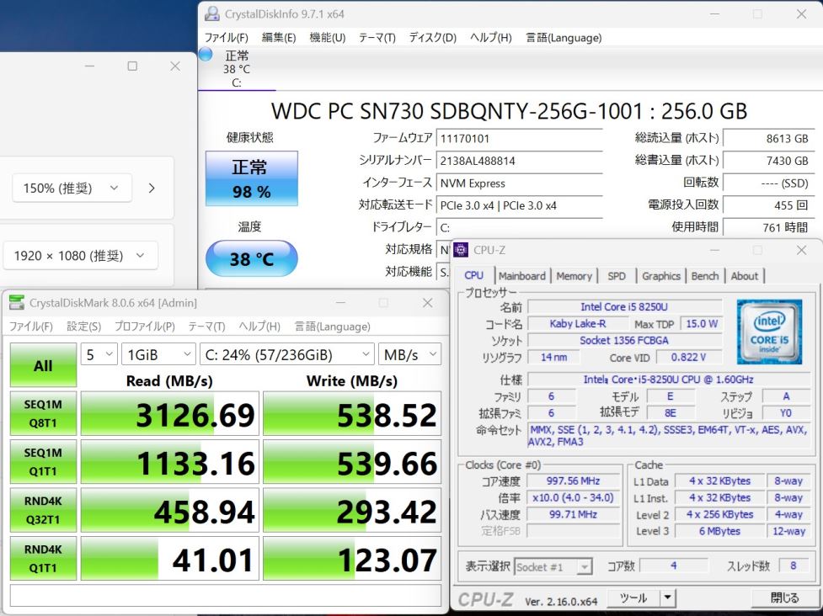Click the total host writes value 7430 GB
The height and width of the screenshot is (616, 823).
768,161
